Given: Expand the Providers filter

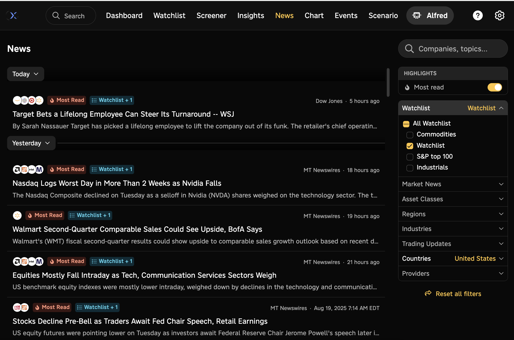Looking at the screenshot, I should pos(453,273).
